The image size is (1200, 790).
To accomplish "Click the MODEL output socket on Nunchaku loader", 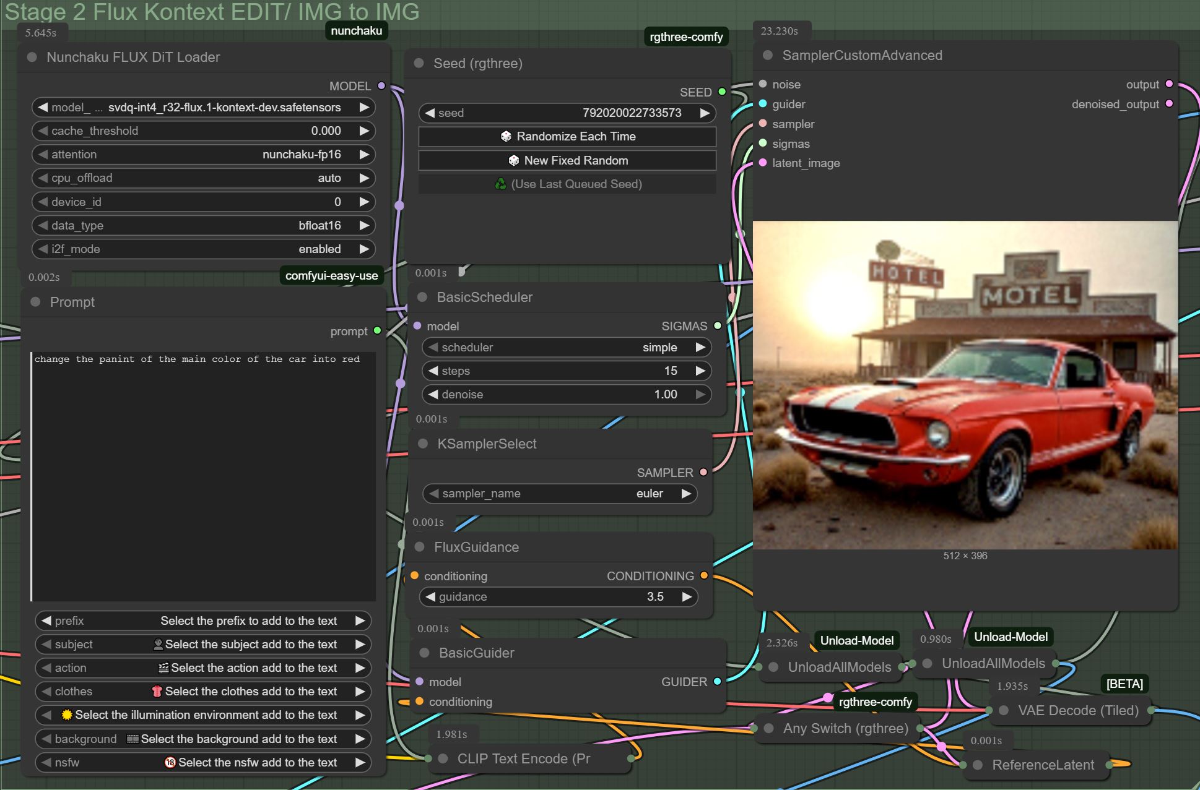I will (381, 86).
